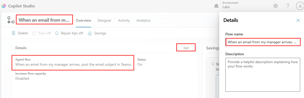Click Edit in the Details card
The height and width of the screenshot is (98, 304).
coord(186,48)
